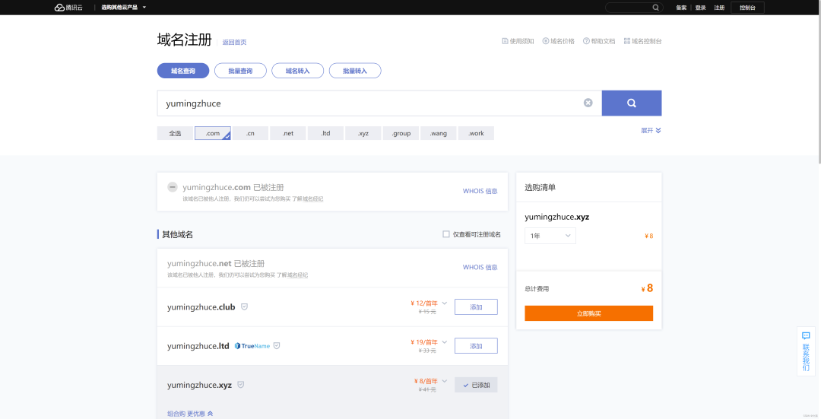Image resolution: width=821 pixels, height=419 pixels.
Task: Click 立即购买 to buy now
Action: [x=589, y=313]
